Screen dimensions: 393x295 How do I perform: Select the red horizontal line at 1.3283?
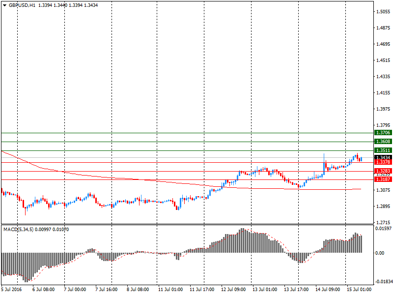click(x=187, y=171)
